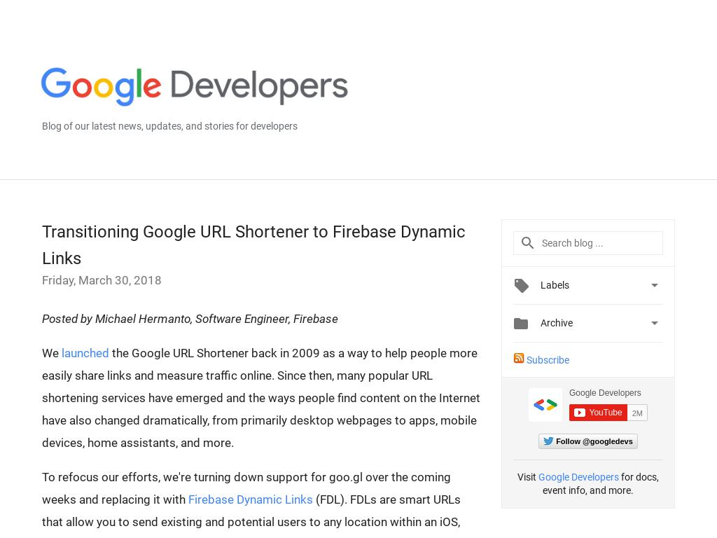Expand the Labels dropdown arrow
The image size is (717, 538).
pos(654,286)
